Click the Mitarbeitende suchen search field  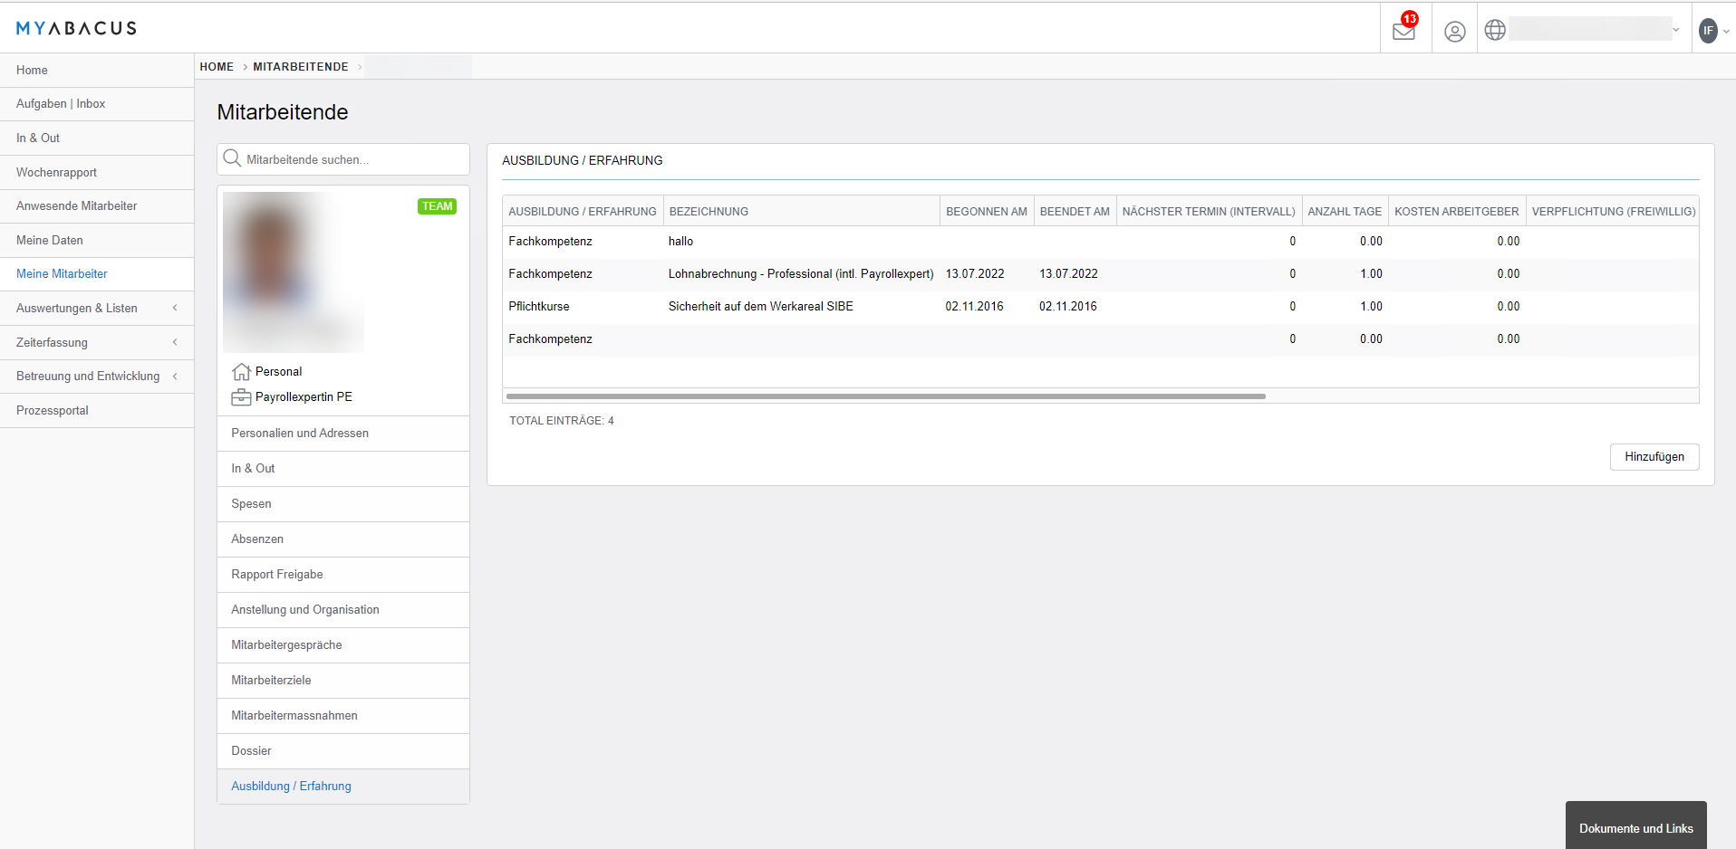tap(353, 160)
